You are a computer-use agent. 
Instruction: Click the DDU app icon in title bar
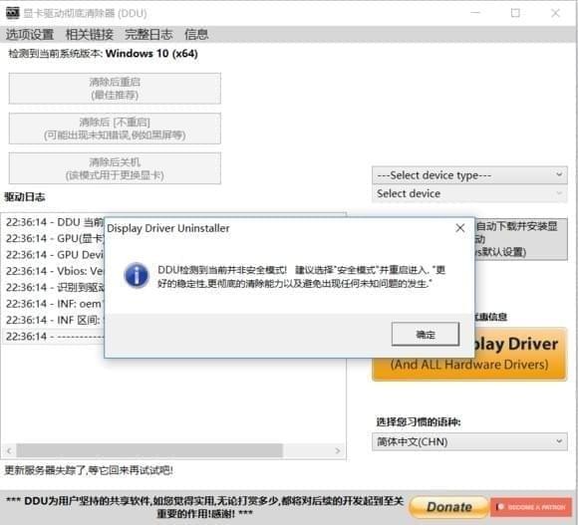click(12, 13)
